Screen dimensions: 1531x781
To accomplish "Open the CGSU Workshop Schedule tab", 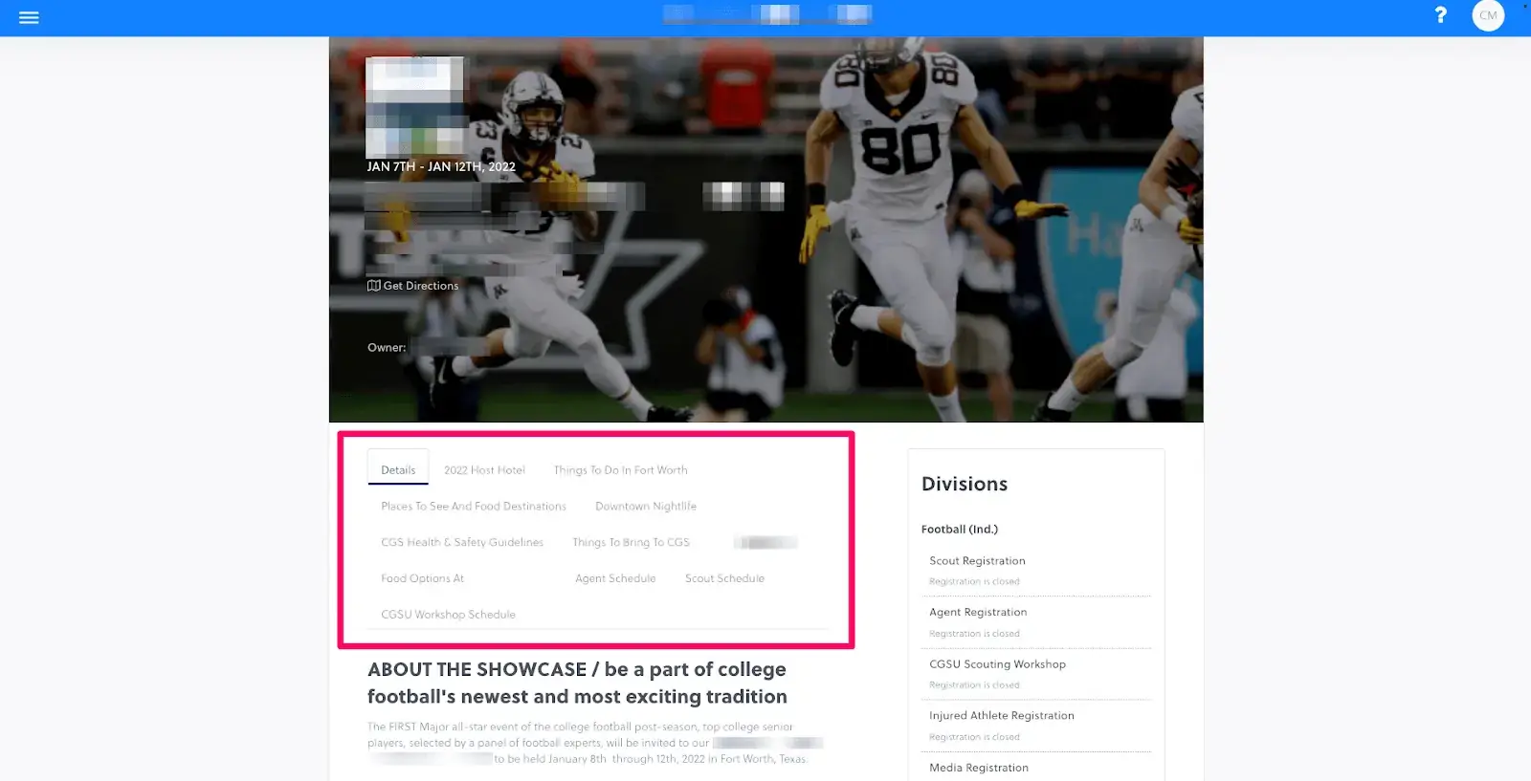I will pyautogui.click(x=448, y=615).
